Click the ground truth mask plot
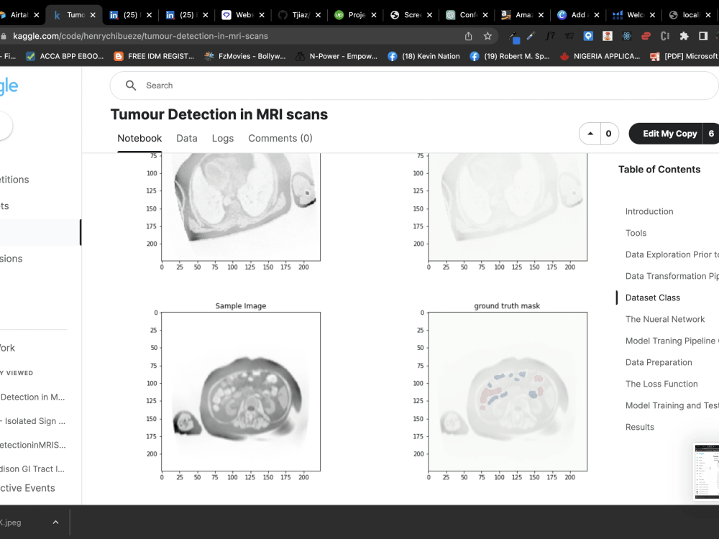Screen dimensions: 719x539 508,392
